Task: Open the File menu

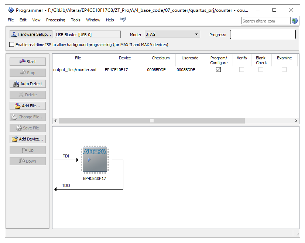Action: coord(11,20)
